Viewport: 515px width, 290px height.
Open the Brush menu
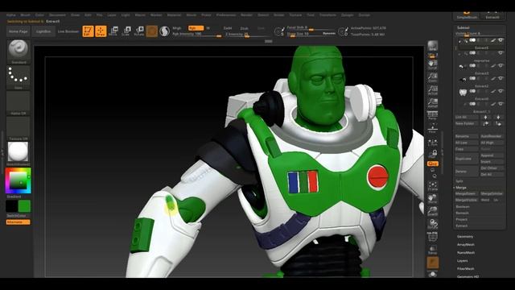click(25, 15)
